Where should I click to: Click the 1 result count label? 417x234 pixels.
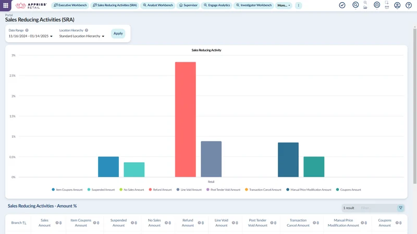tap(349, 208)
